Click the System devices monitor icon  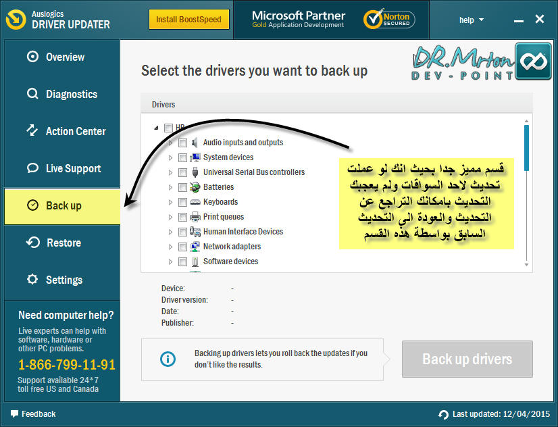195,157
